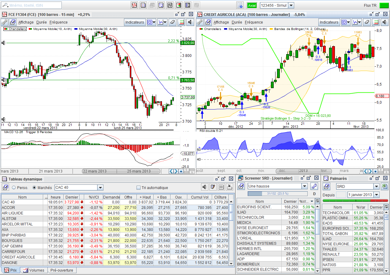Toggle the Chandeliers legend in the FCE chart
The image size is (390, 275).
(x=15, y=29)
